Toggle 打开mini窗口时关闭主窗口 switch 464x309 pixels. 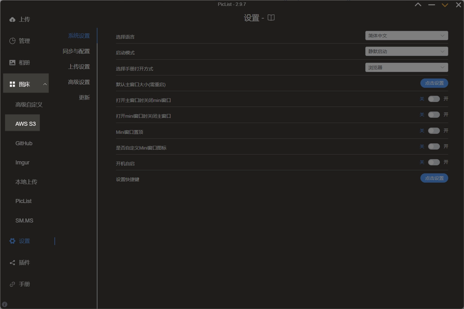434,115
